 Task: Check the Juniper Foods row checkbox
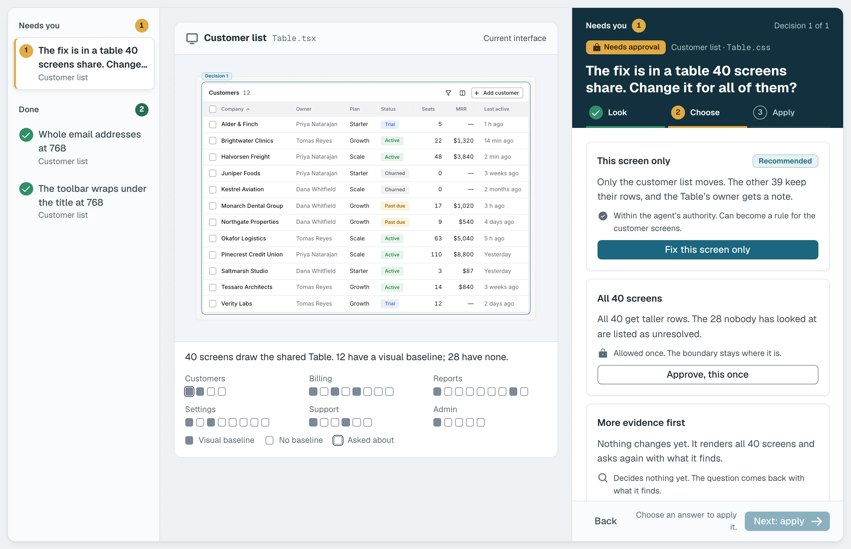(x=212, y=173)
